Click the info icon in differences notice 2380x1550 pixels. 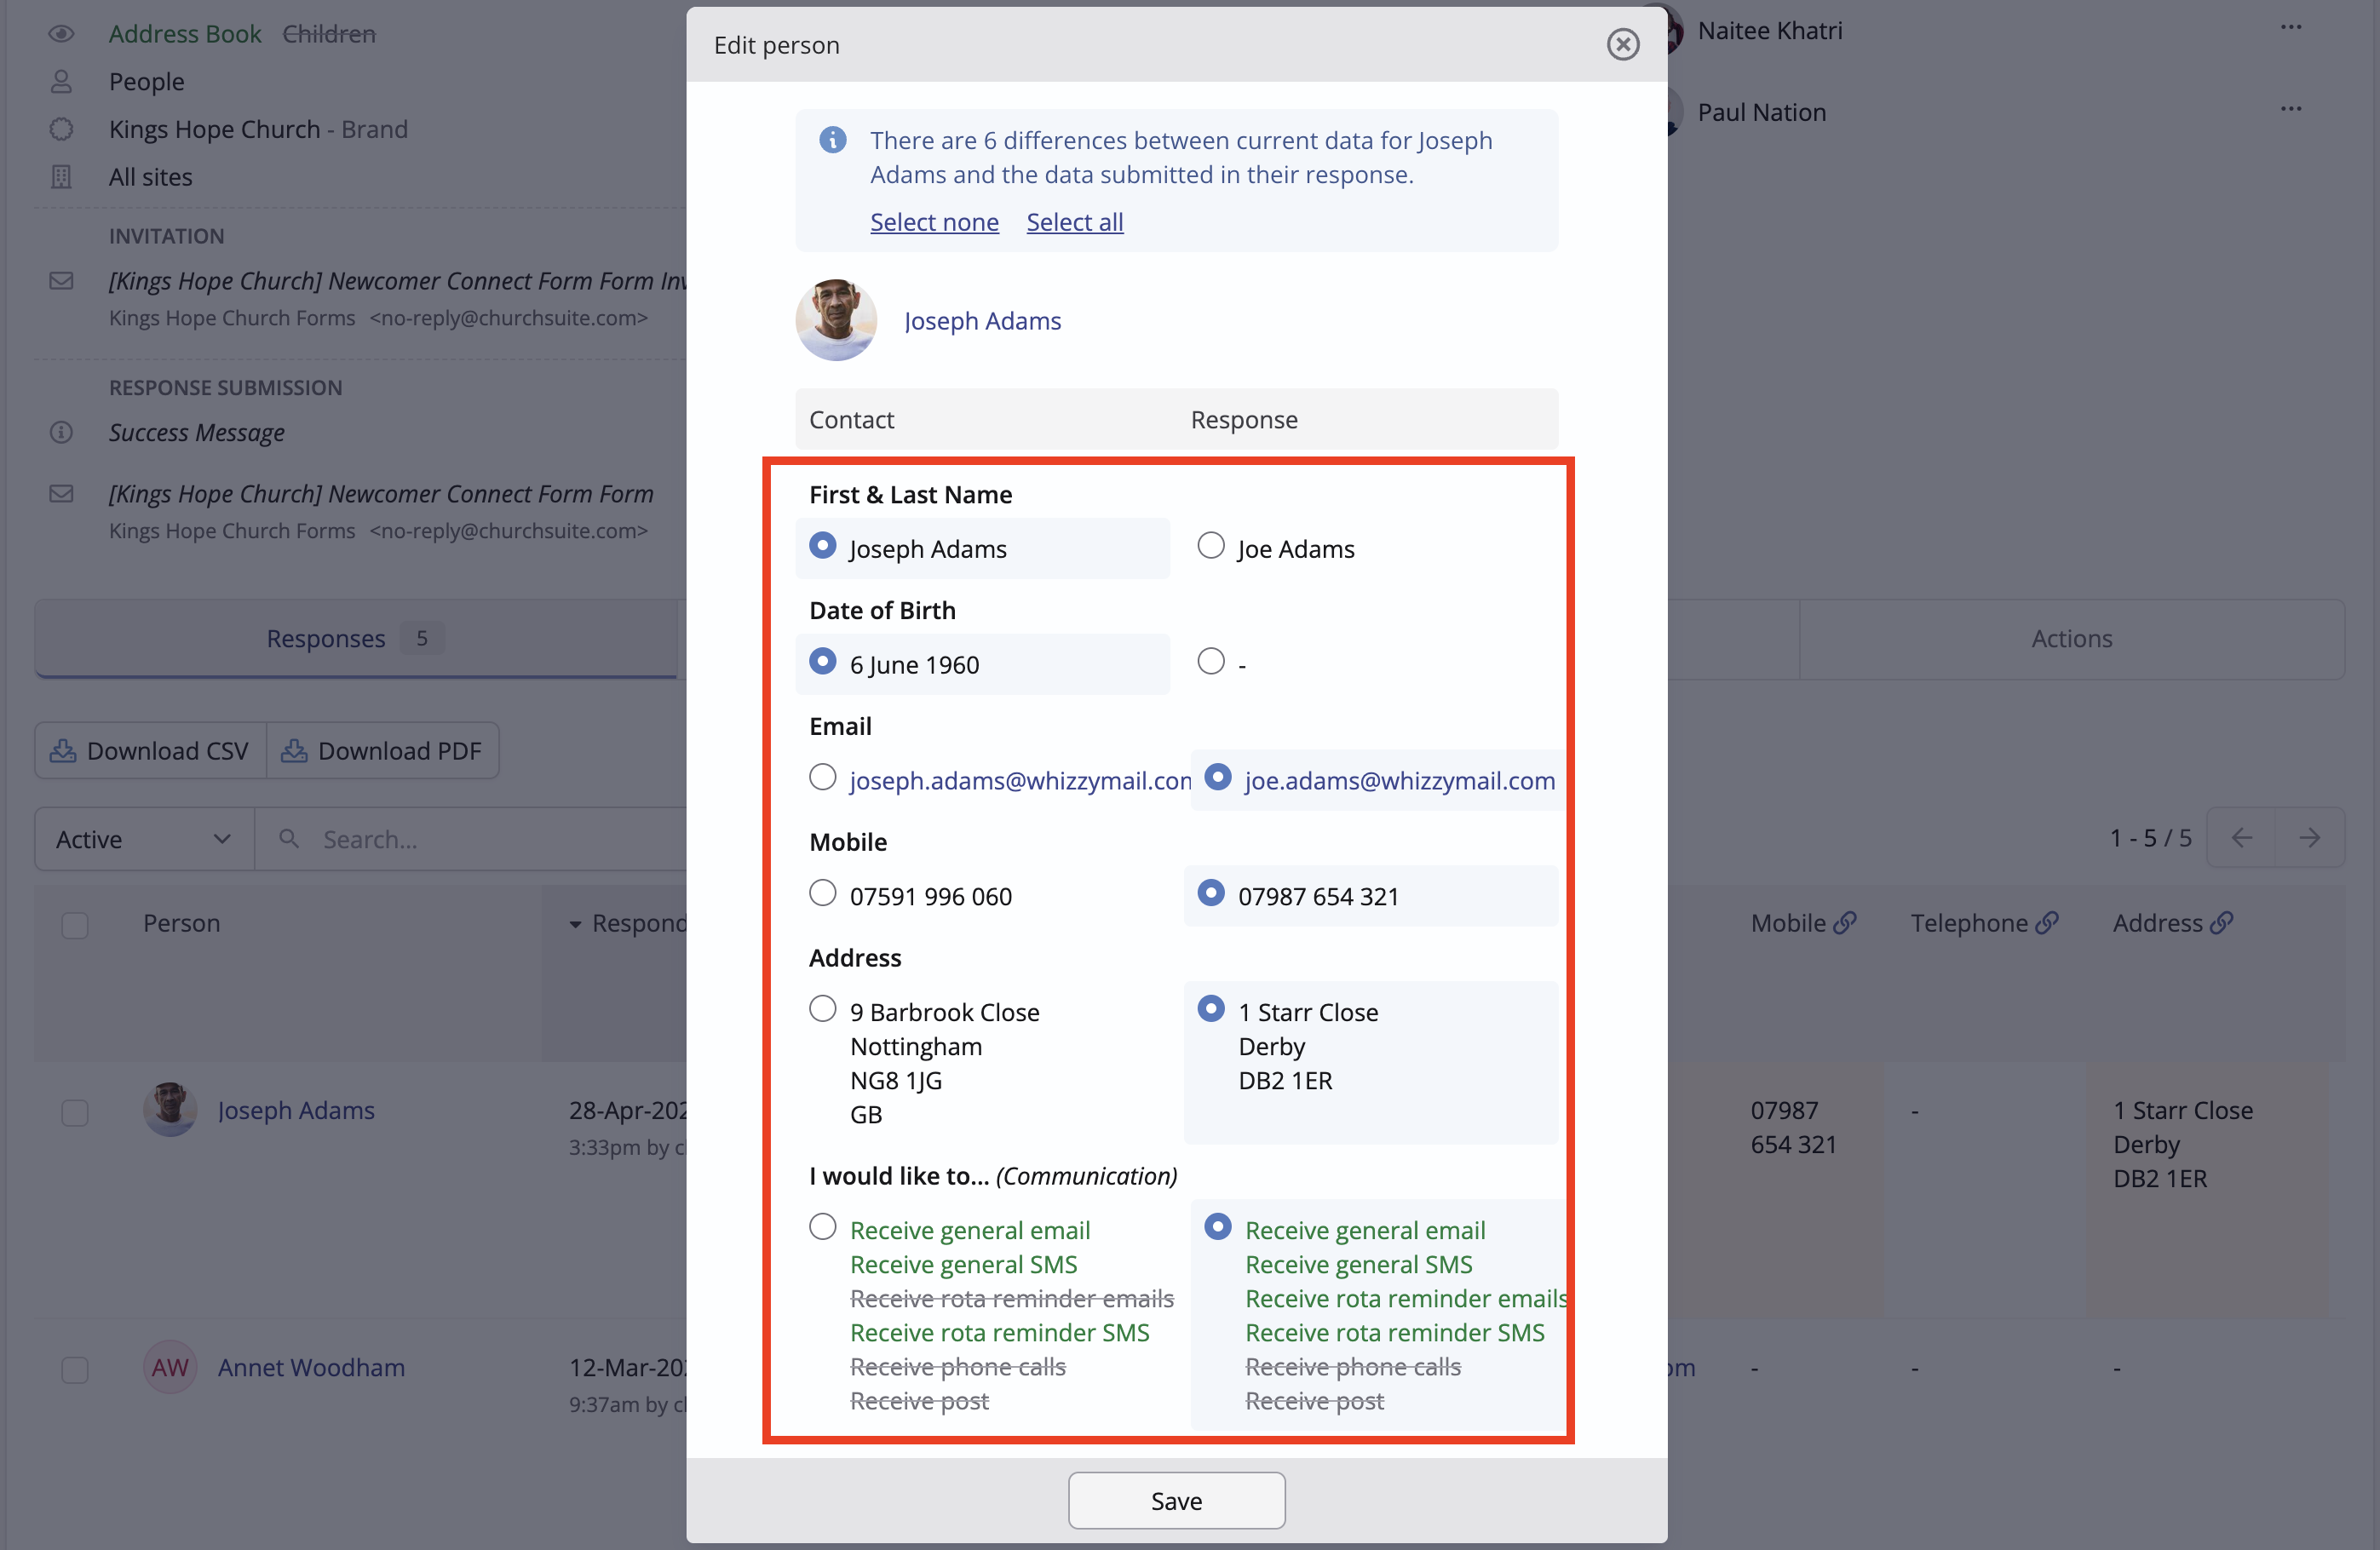point(832,140)
